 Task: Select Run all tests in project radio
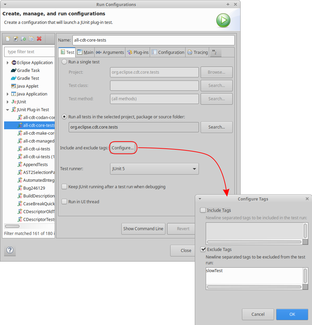[64, 117]
